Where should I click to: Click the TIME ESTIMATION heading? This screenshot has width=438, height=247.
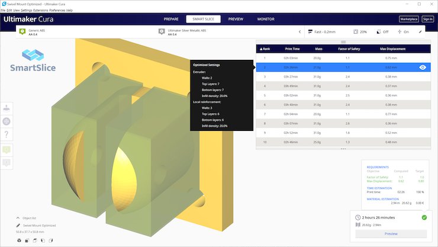379,188
